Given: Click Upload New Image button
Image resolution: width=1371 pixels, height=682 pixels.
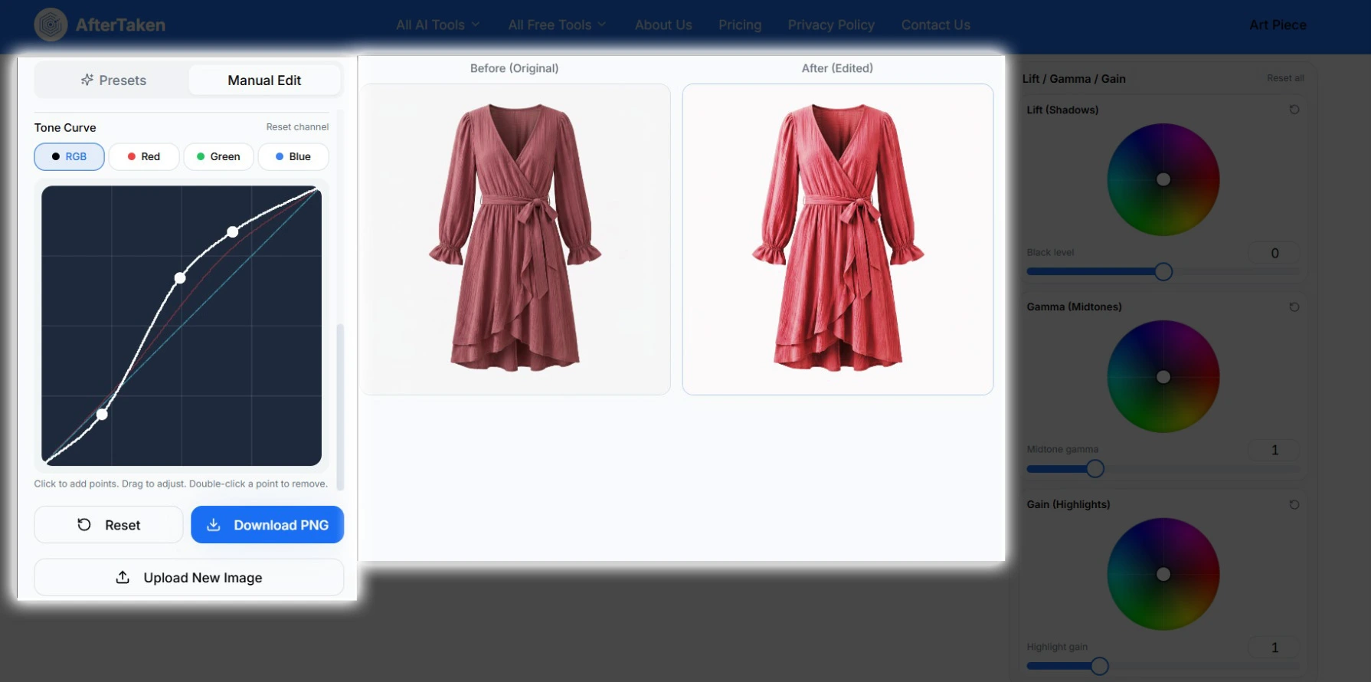Looking at the screenshot, I should (188, 577).
